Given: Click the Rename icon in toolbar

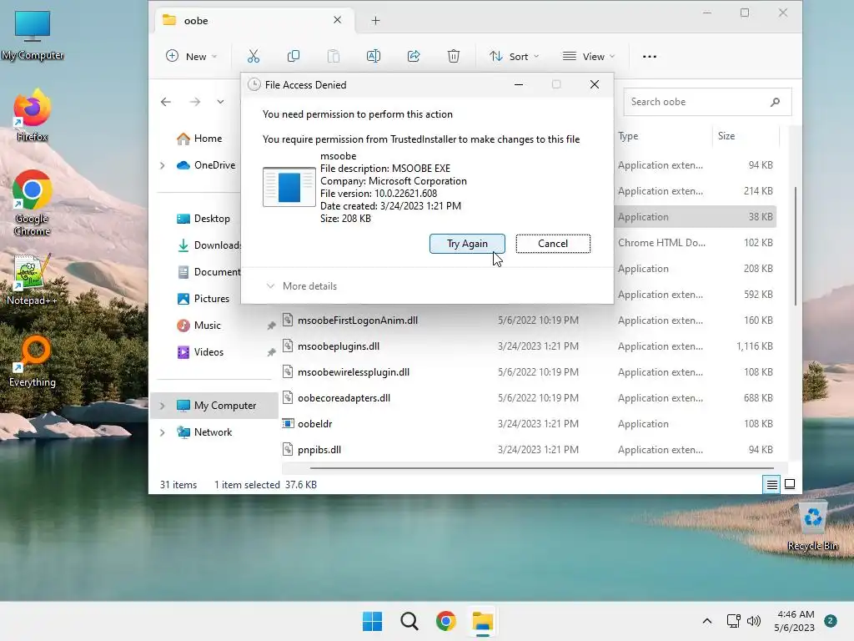Looking at the screenshot, I should pos(374,56).
